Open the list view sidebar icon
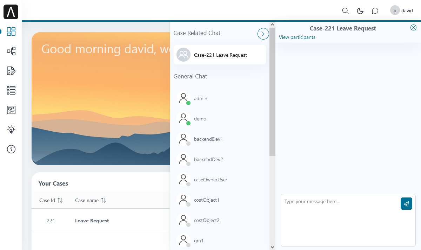The image size is (421, 250). click(11, 90)
